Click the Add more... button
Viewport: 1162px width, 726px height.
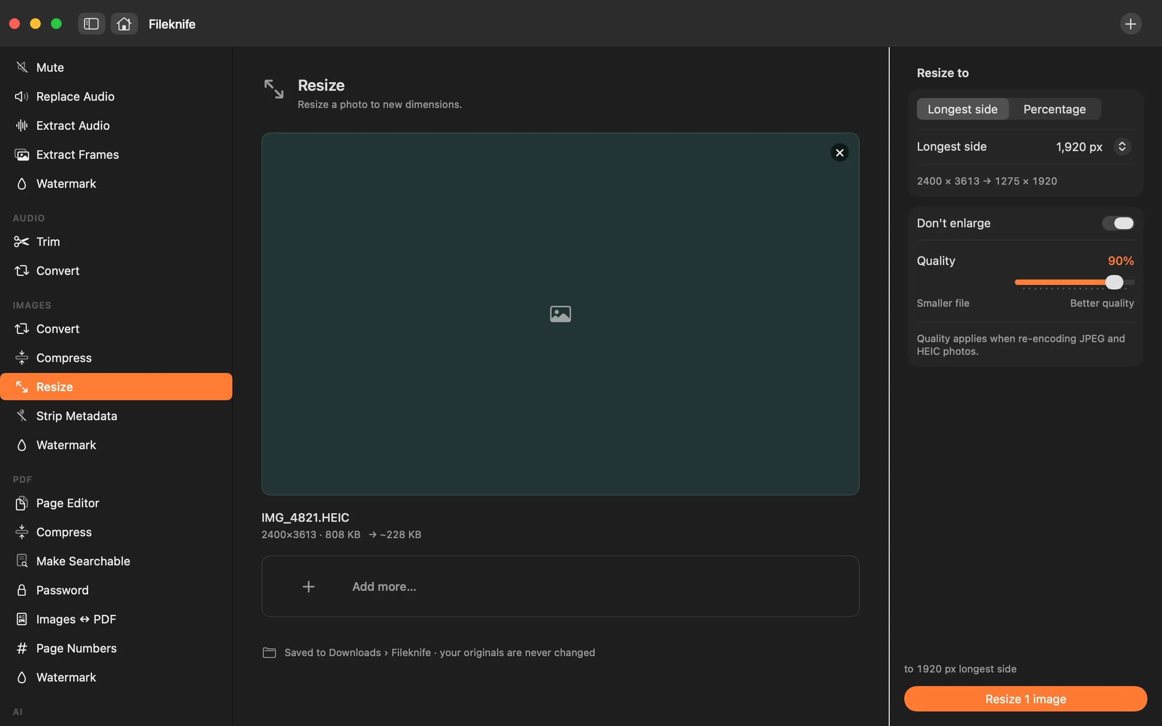(560, 586)
